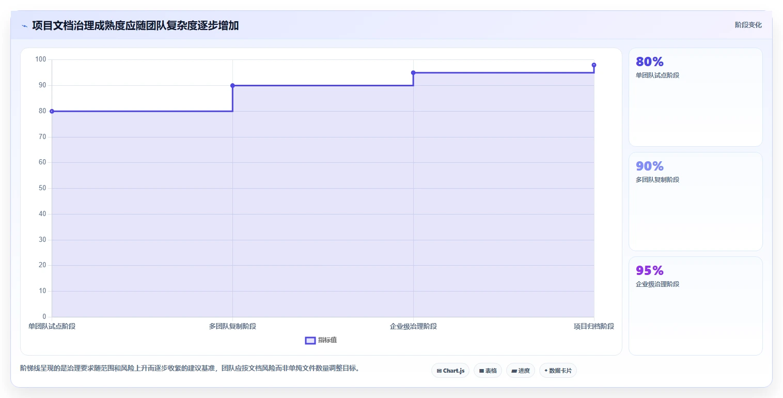
Task: Click the footnote text starting 阶梯线呈现的是
Action: pyautogui.click(x=190, y=368)
